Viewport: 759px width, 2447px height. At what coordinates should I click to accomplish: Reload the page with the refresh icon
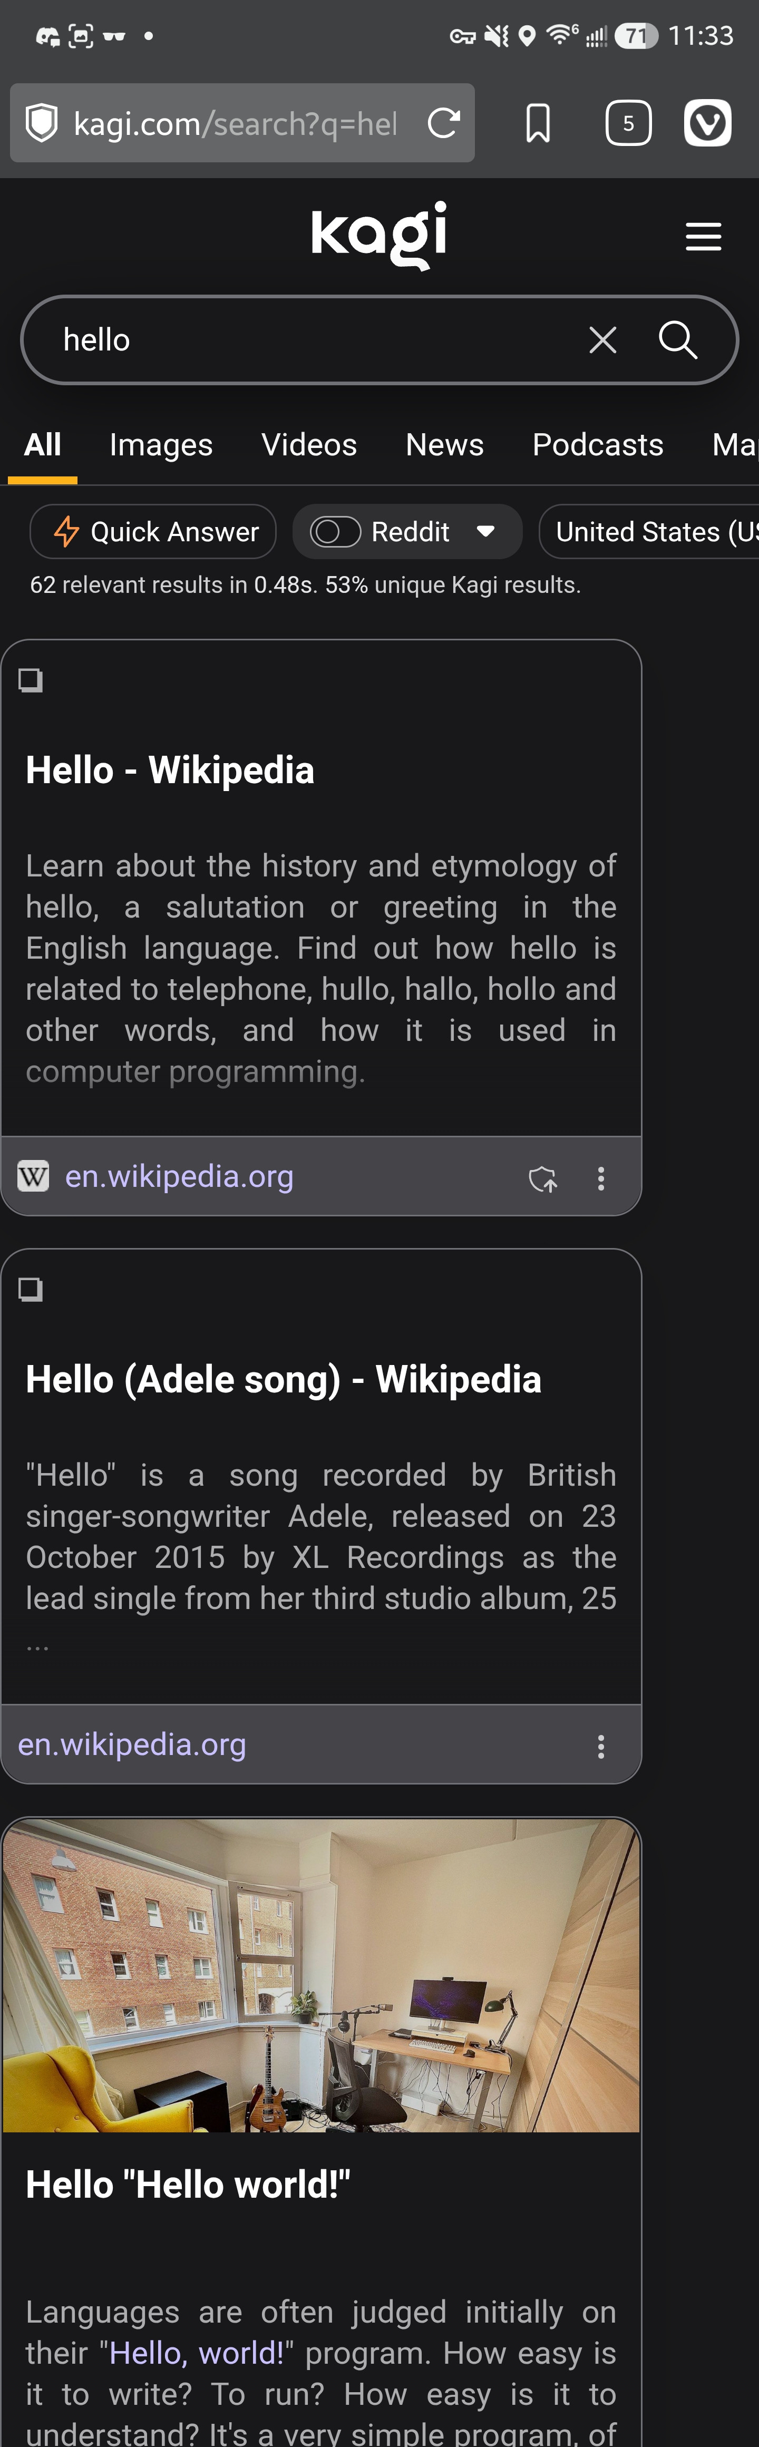(x=444, y=123)
